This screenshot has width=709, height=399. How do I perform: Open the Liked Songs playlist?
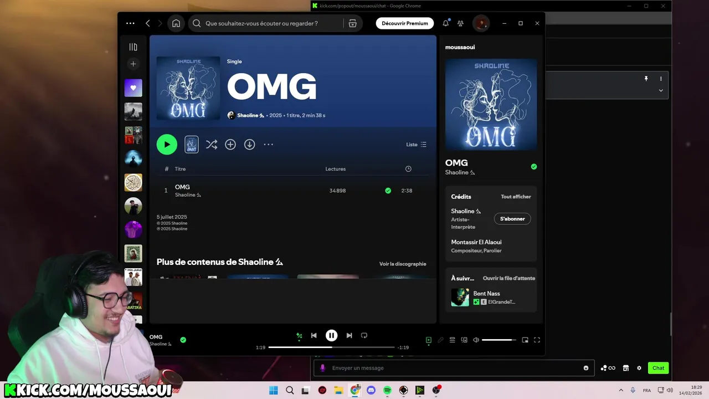pyautogui.click(x=133, y=88)
